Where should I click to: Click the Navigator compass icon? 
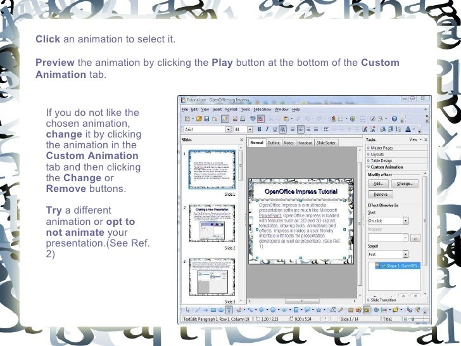tap(373, 119)
